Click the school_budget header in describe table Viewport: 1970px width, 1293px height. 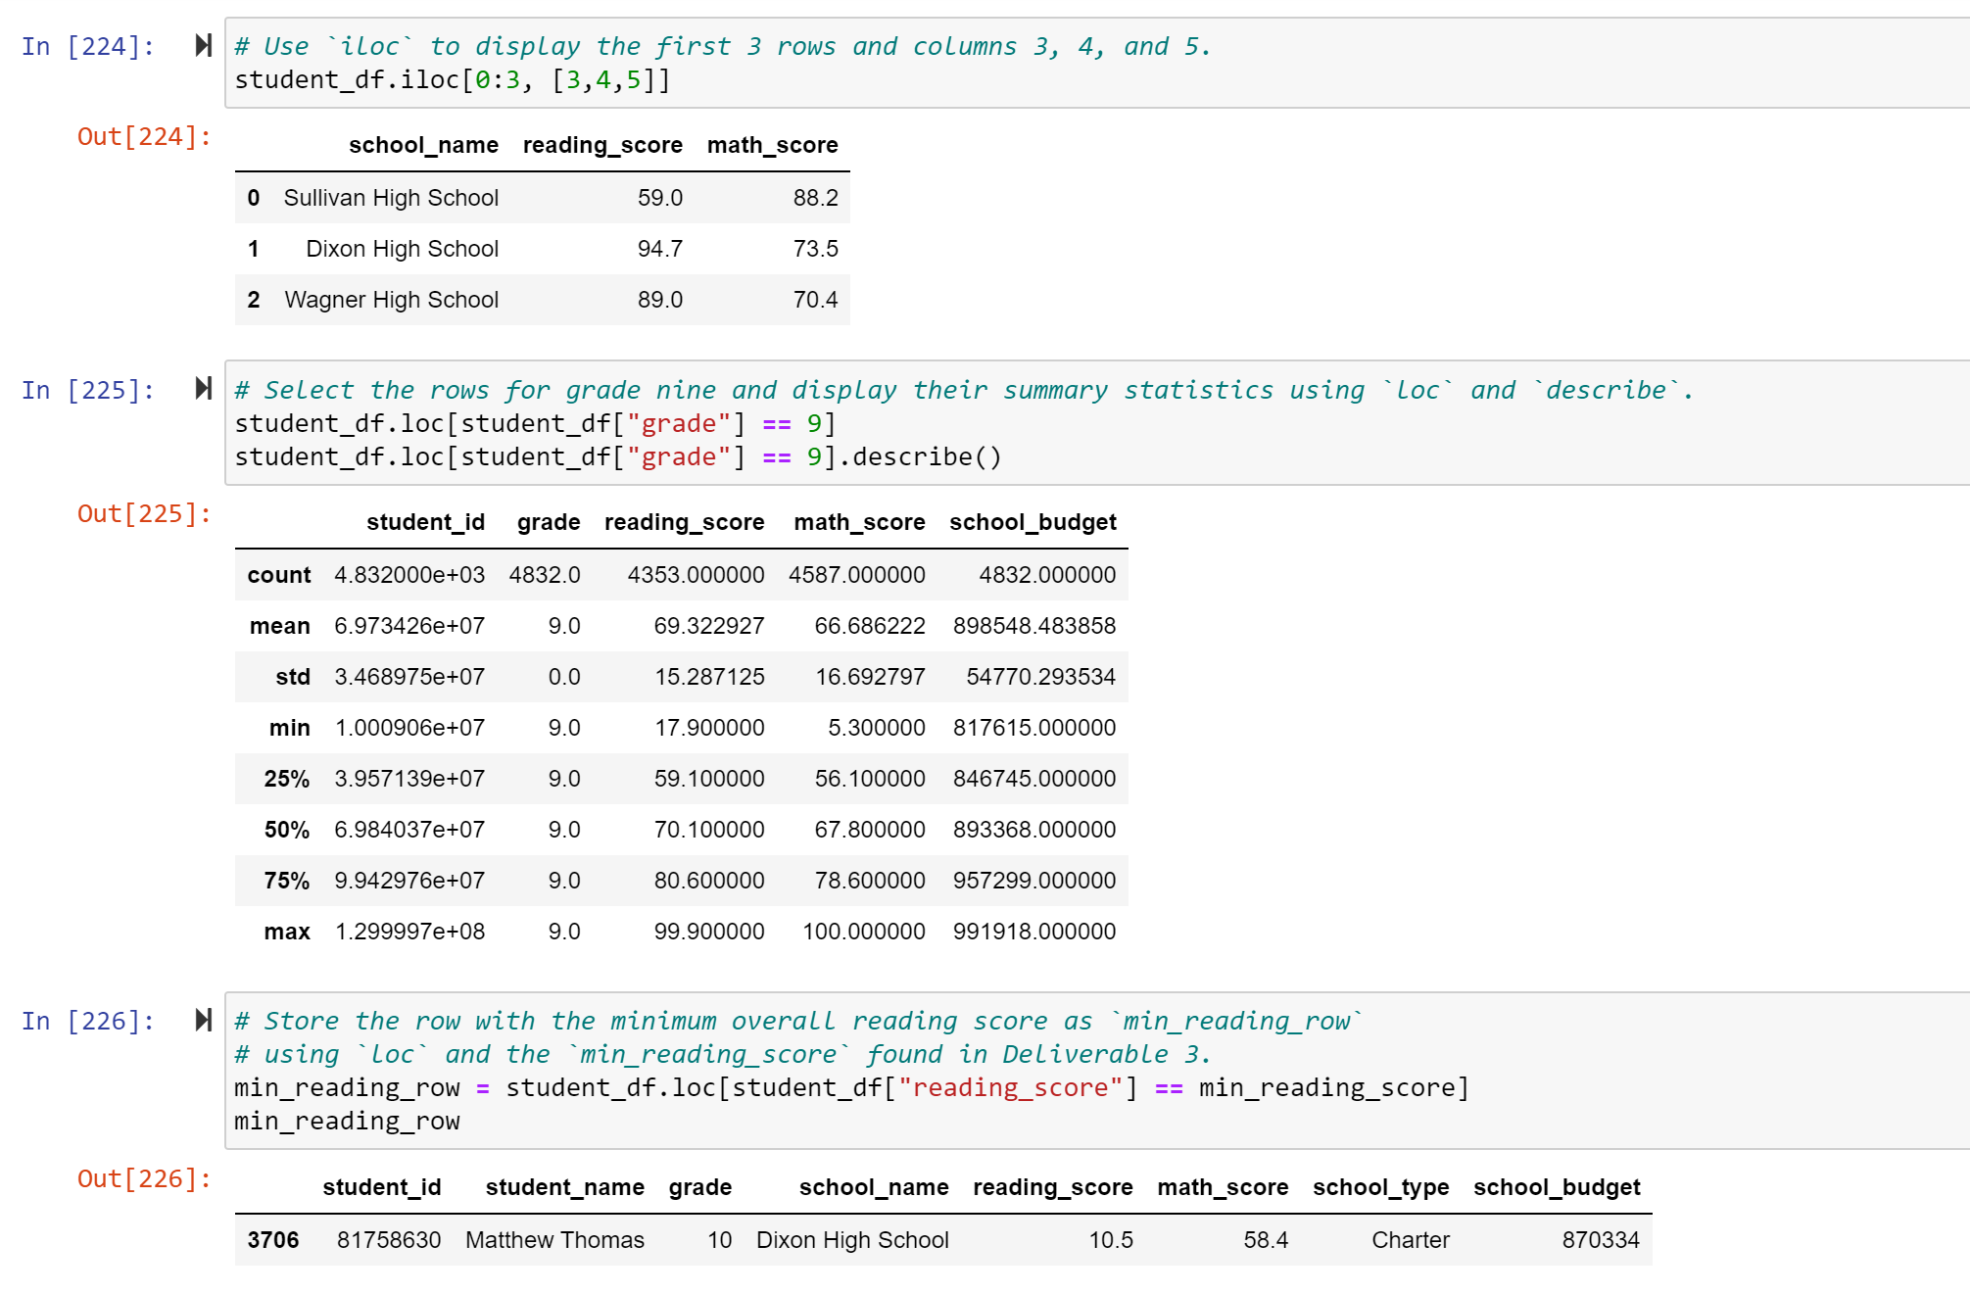[x=1033, y=522]
